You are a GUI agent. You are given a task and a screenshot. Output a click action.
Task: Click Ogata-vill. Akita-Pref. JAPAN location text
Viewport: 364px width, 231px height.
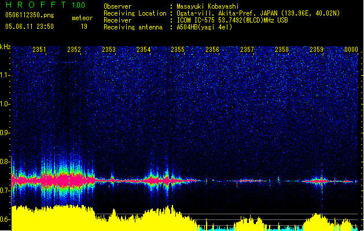[x=258, y=13]
